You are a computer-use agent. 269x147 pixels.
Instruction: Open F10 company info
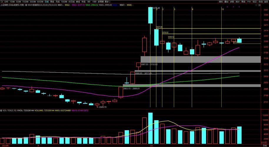click(249, 1)
